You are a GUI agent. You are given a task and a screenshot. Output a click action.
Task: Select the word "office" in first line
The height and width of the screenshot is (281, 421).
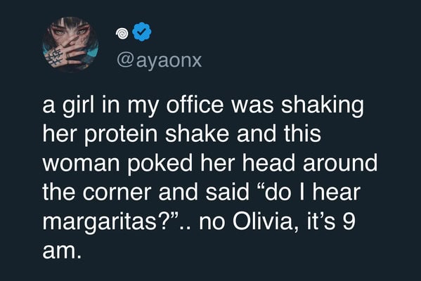[x=195, y=105]
